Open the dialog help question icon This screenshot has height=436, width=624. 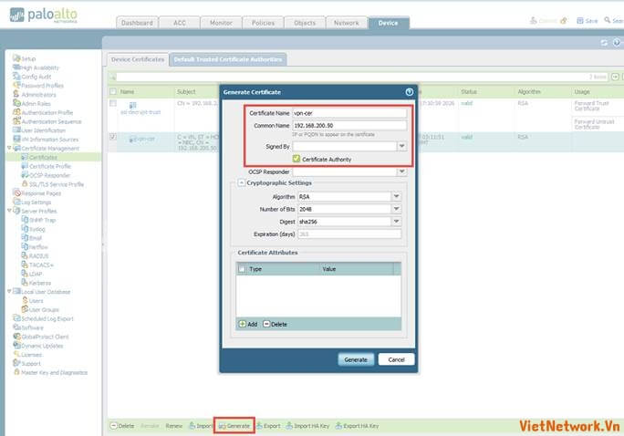410,92
